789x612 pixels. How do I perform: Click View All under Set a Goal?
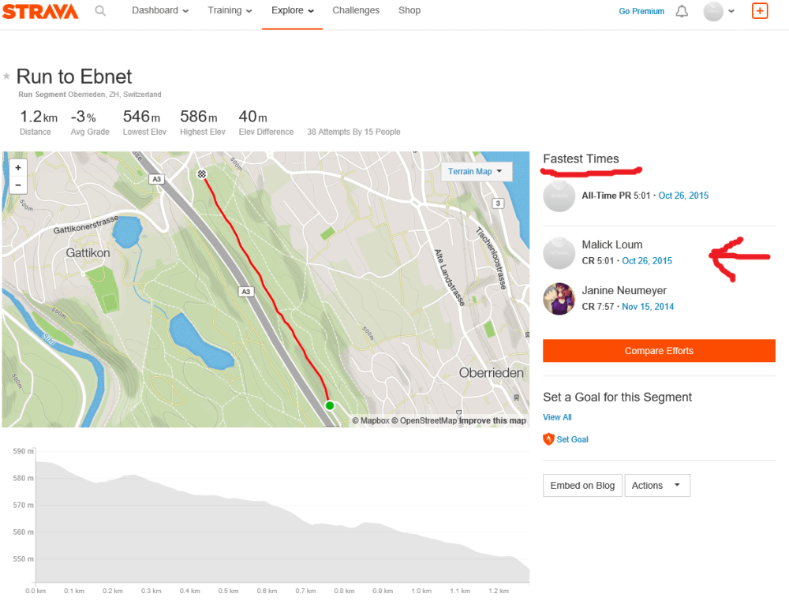click(x=557, y=417)
